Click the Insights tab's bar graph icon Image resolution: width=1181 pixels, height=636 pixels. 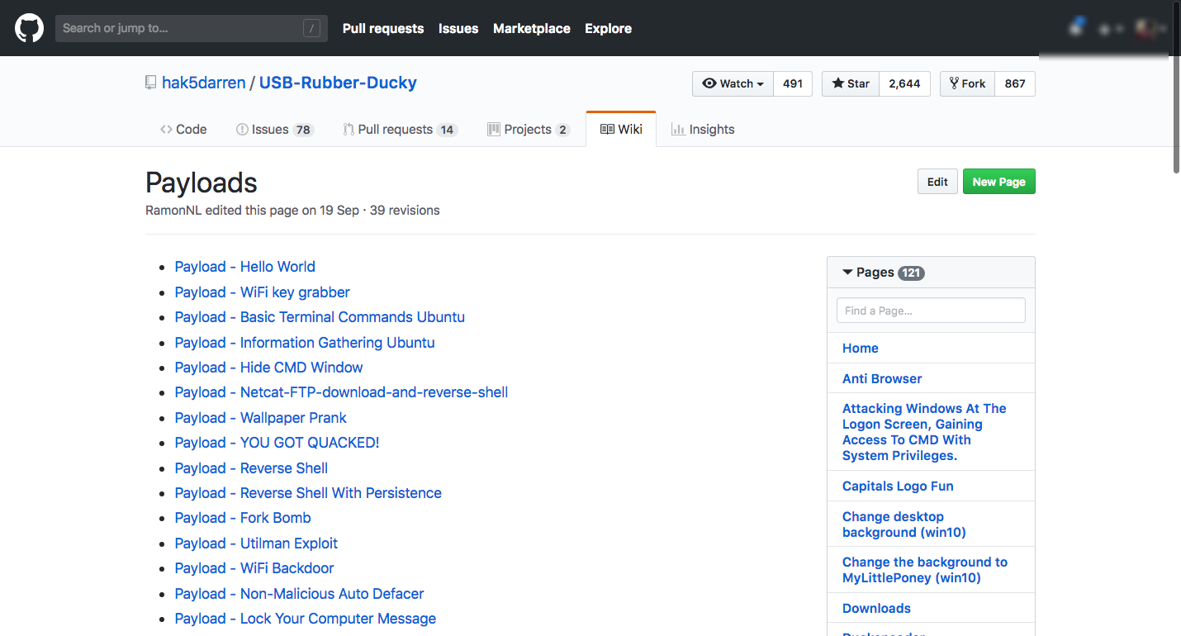tap(678, 130)
